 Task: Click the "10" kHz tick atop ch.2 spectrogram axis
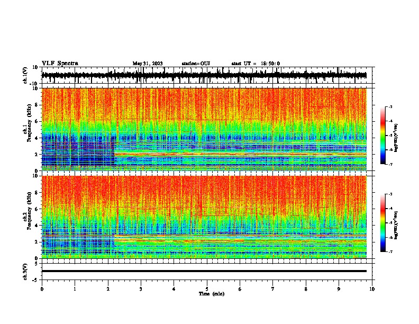coord(35,176)
